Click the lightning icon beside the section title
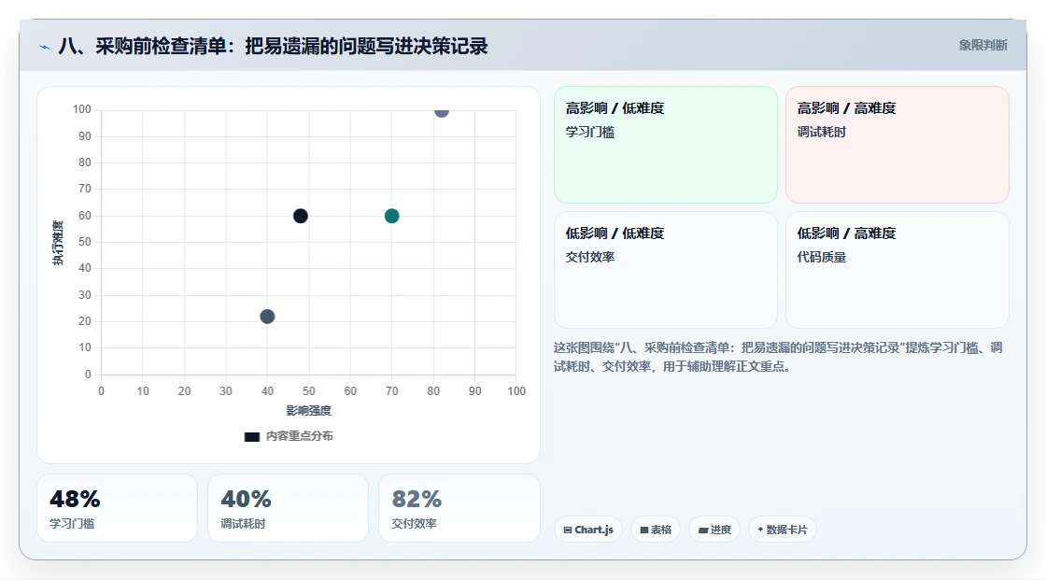1046x580 pixels. (x=44, y=47)
